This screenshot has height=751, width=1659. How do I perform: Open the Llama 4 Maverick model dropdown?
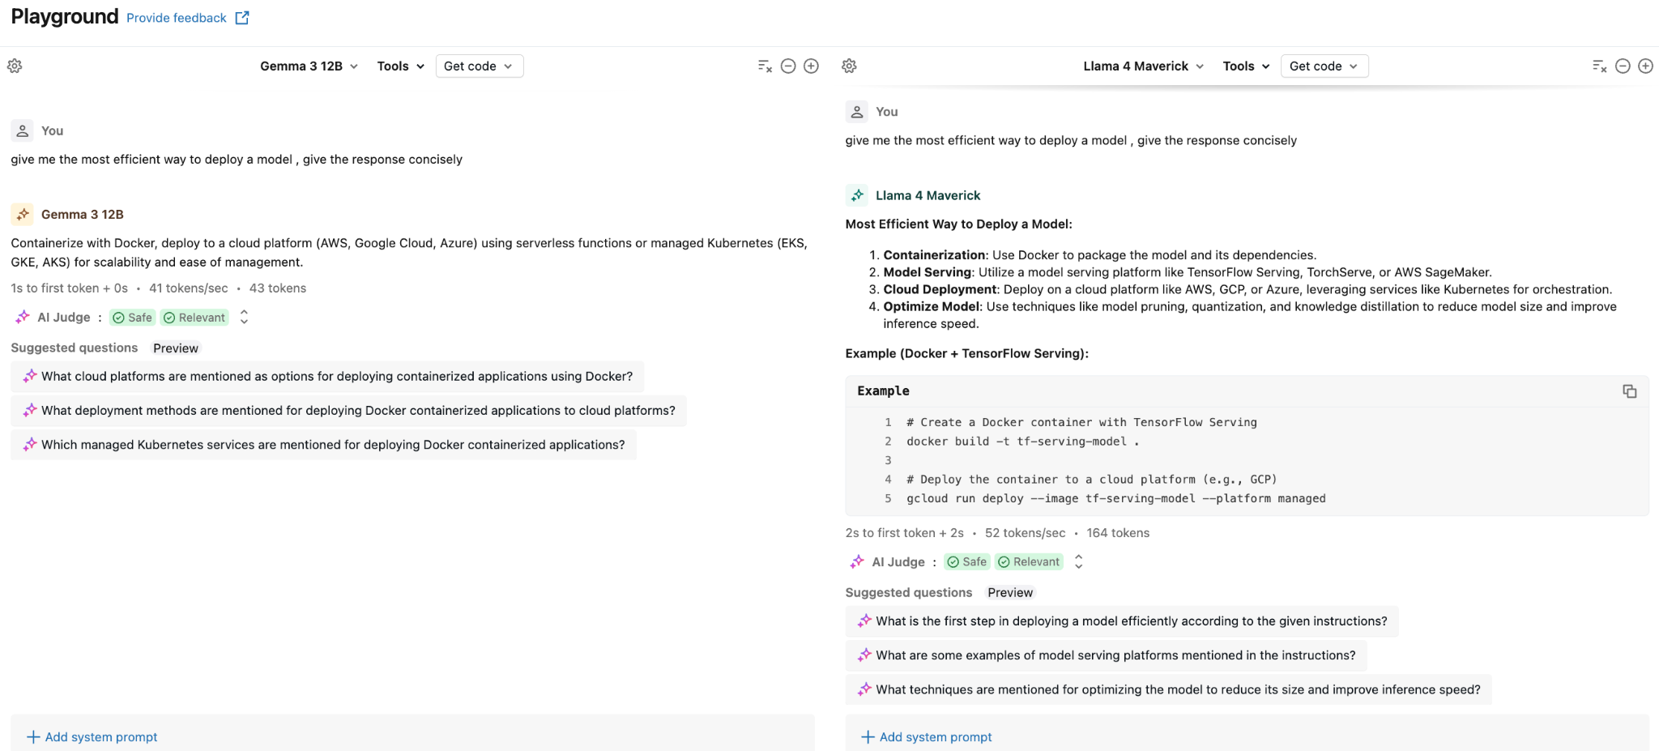coord(1143,66)
